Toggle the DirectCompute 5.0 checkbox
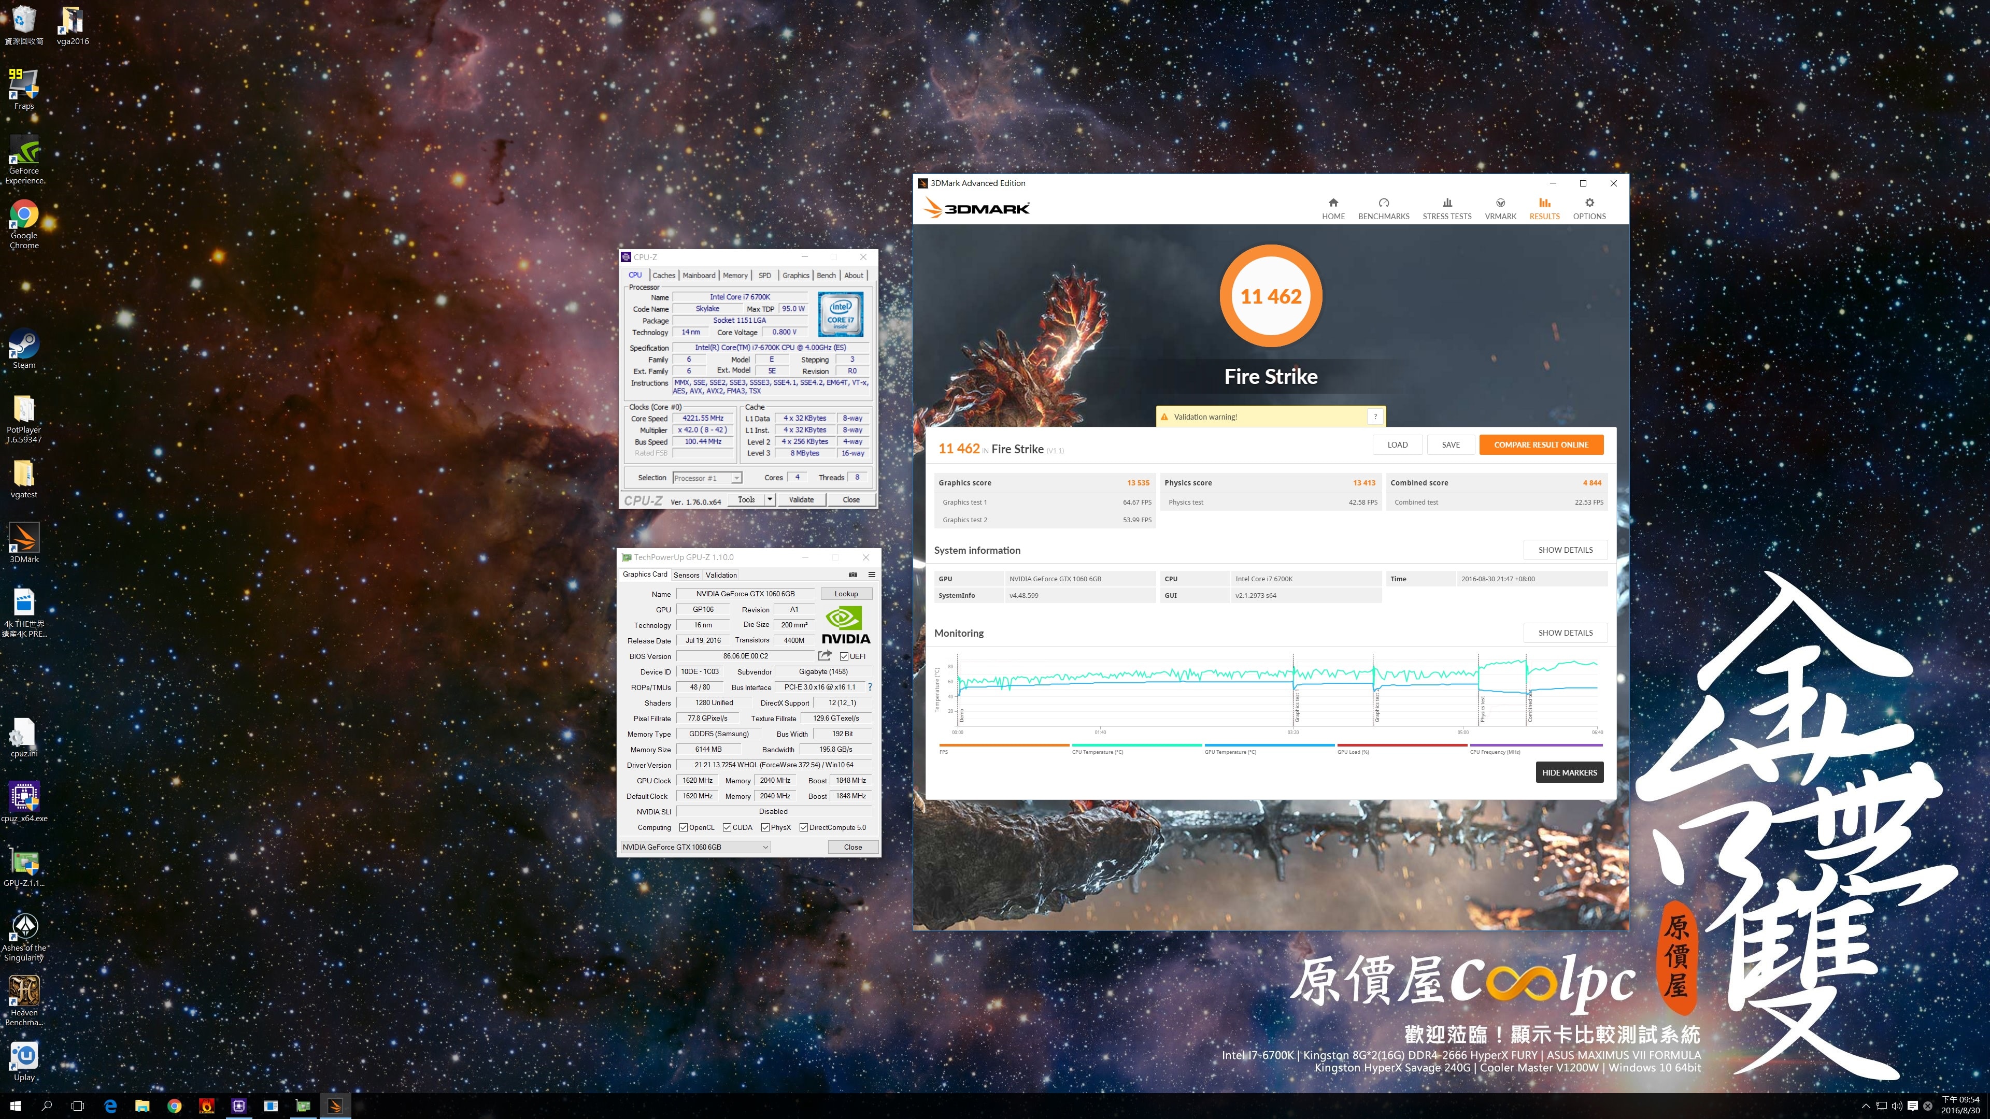This screenshot has height=1119, width=1990. [x=803, y=827]
